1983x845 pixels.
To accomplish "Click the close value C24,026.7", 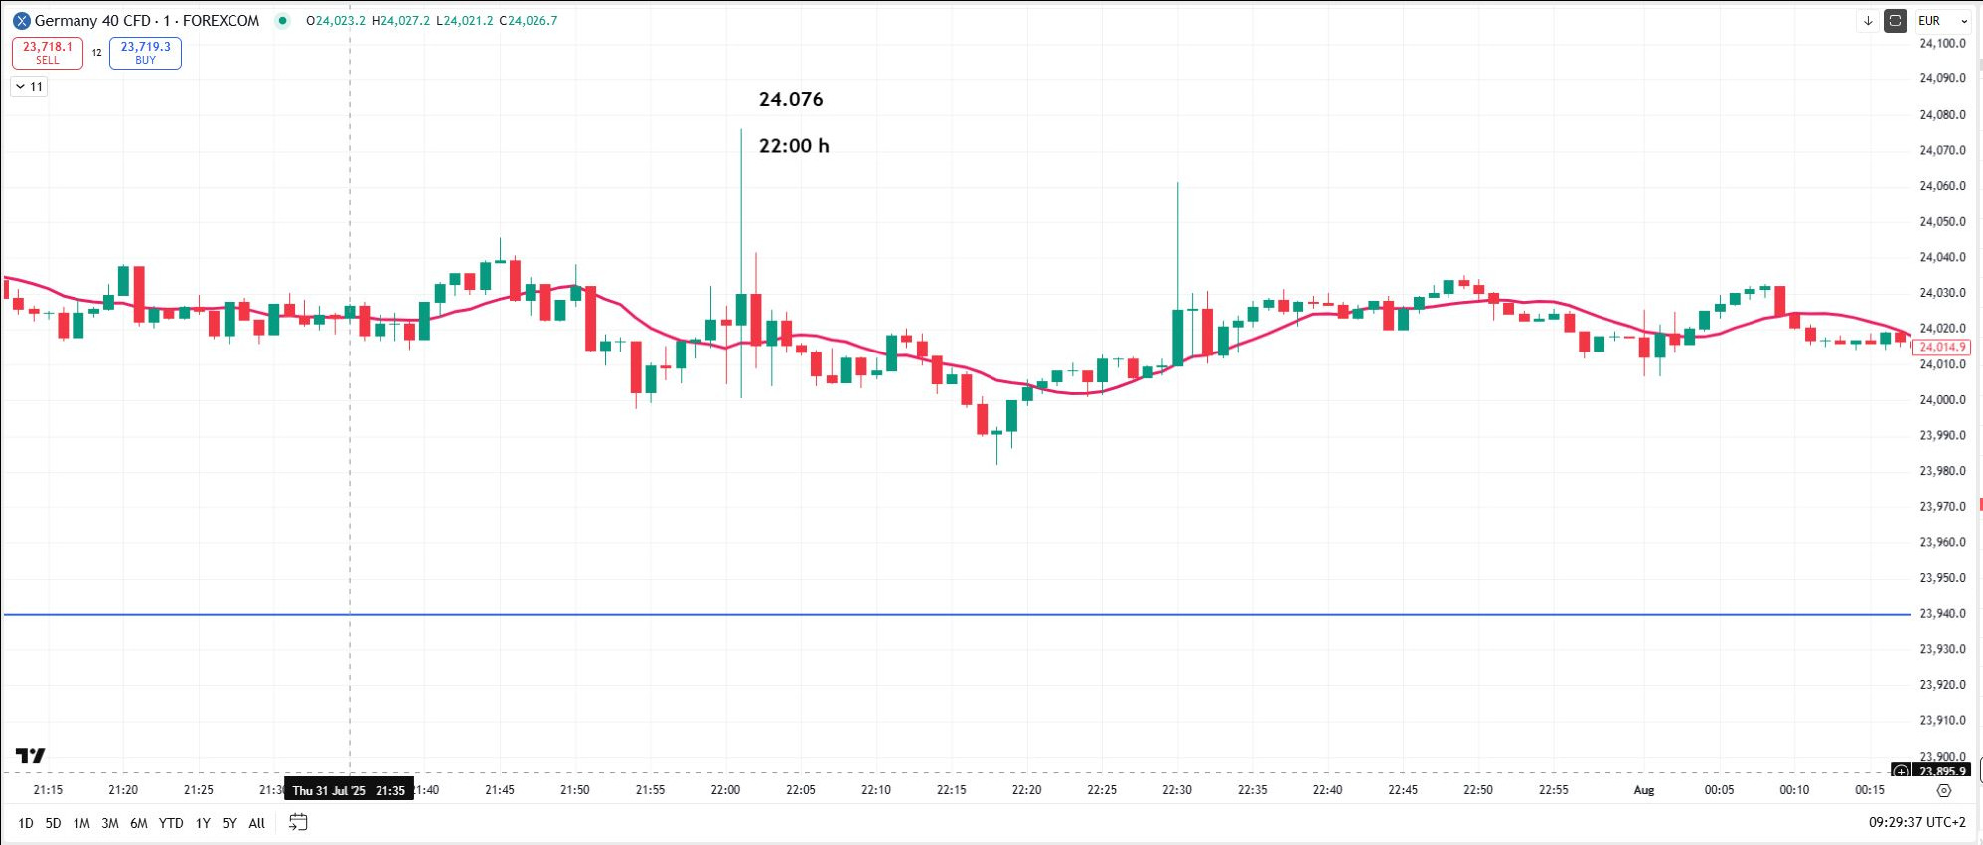I will [528, 20].
